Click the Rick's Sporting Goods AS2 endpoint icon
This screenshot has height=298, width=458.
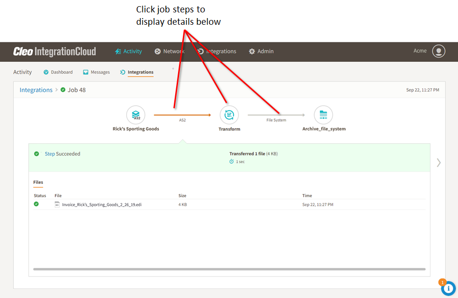click(x=136, y=115)
